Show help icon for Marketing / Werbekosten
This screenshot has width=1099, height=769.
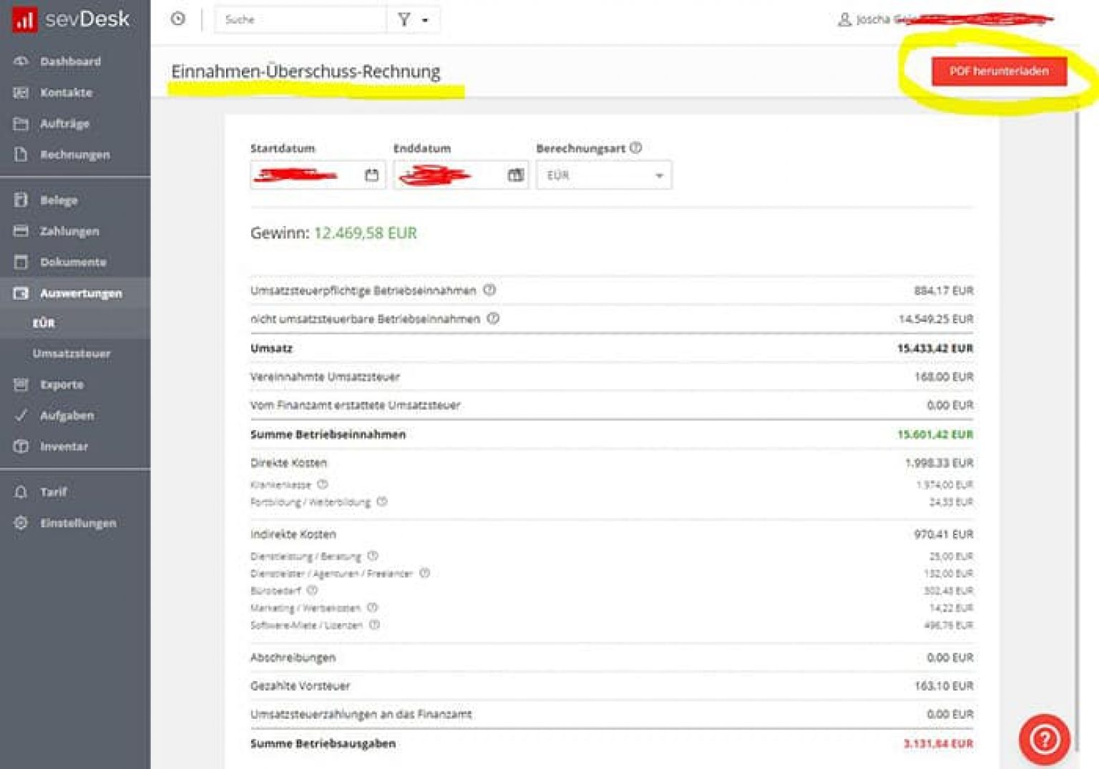372,607
